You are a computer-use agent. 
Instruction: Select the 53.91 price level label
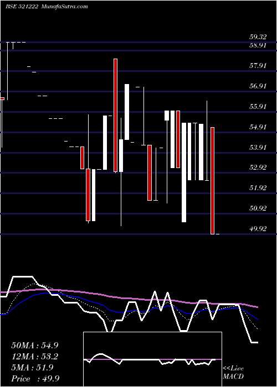tap(258, 148)
